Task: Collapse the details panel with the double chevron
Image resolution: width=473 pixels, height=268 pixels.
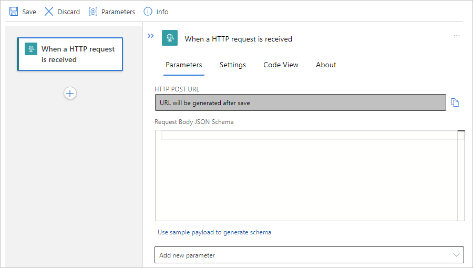Action: 150,36
